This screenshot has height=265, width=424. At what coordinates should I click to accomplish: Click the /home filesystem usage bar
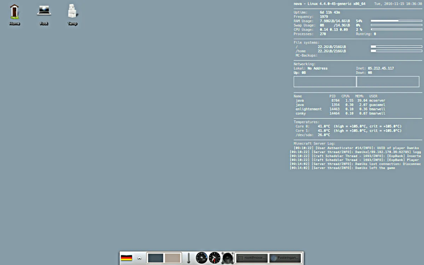396,51
